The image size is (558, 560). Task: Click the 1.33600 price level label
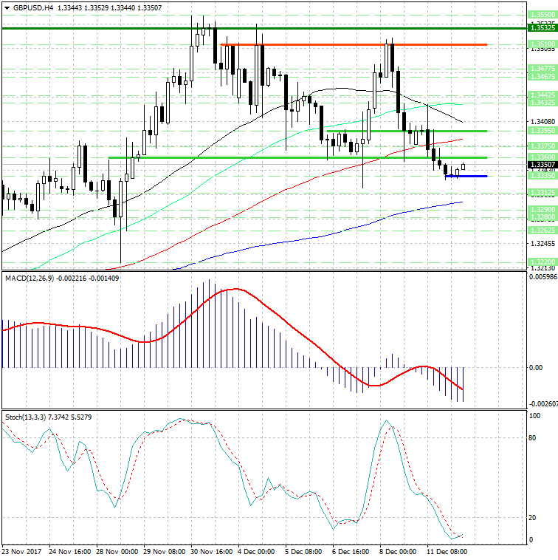coord(542,157)
